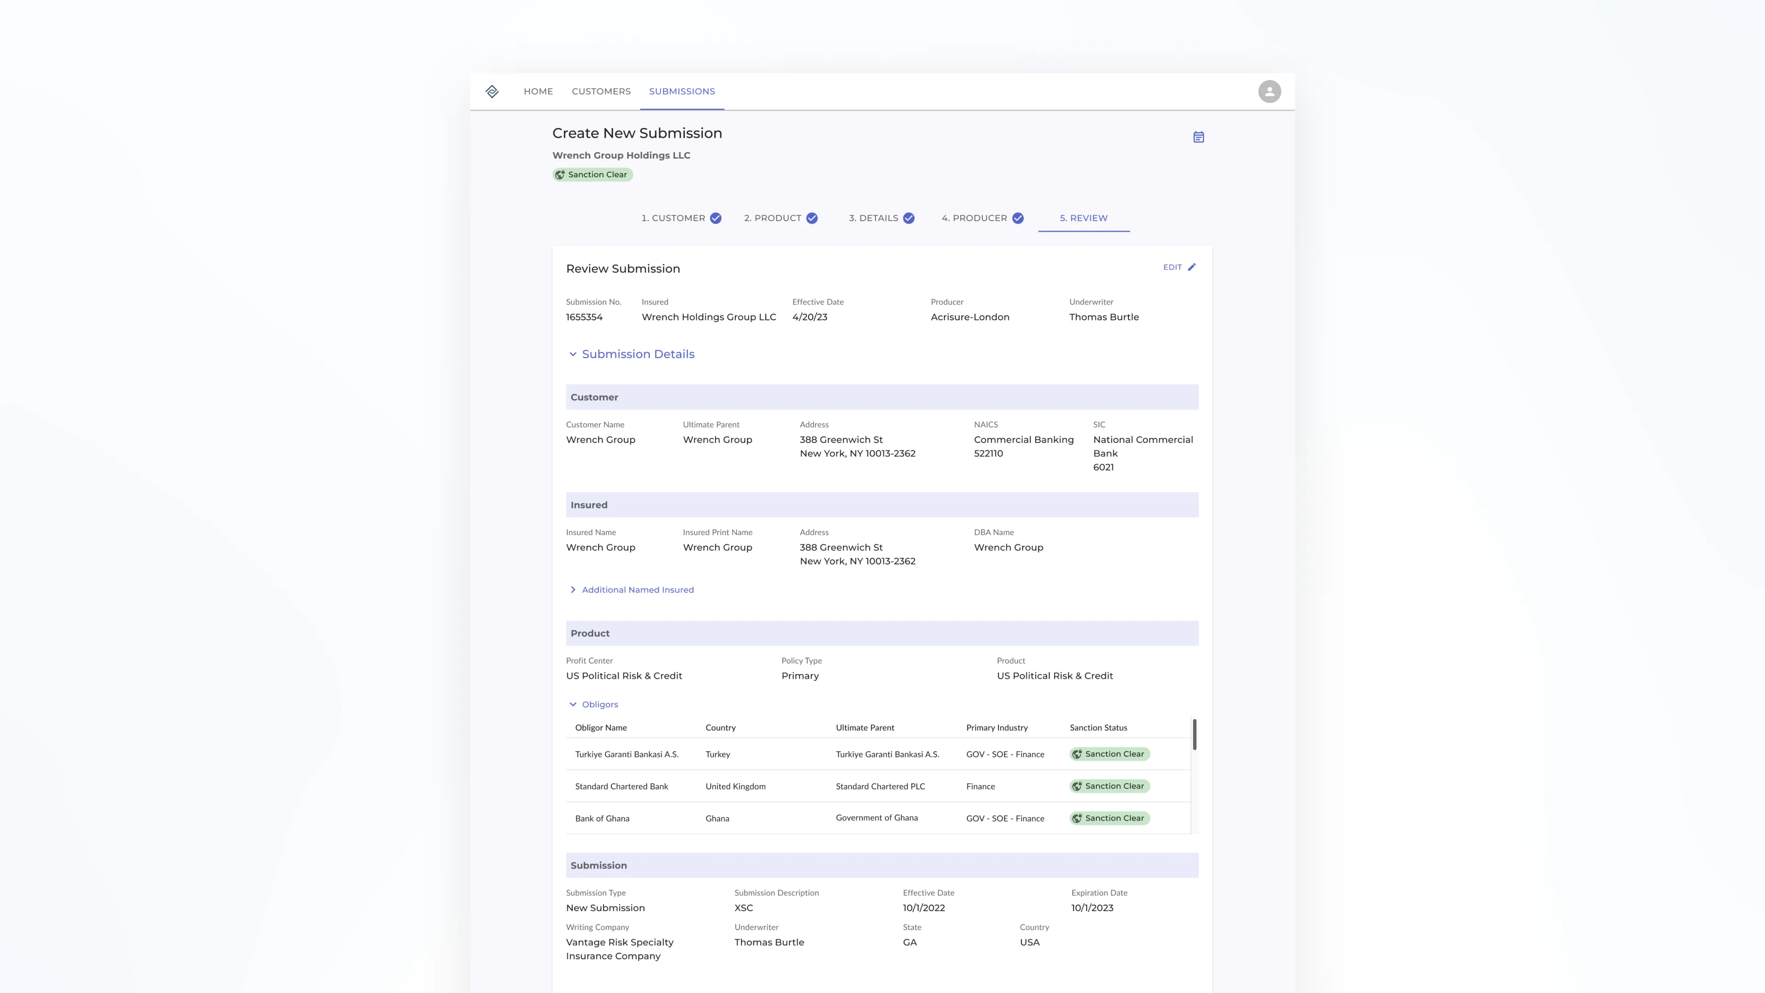
Task: Switch to the CUSTOMERS navigation tab
Action: 601,91
